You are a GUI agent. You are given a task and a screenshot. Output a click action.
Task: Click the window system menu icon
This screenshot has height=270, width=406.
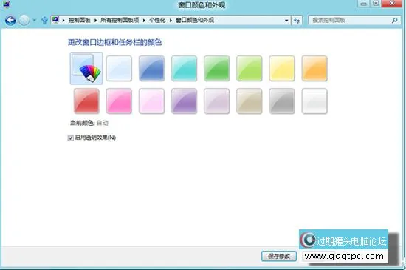(x=6, y=4)
